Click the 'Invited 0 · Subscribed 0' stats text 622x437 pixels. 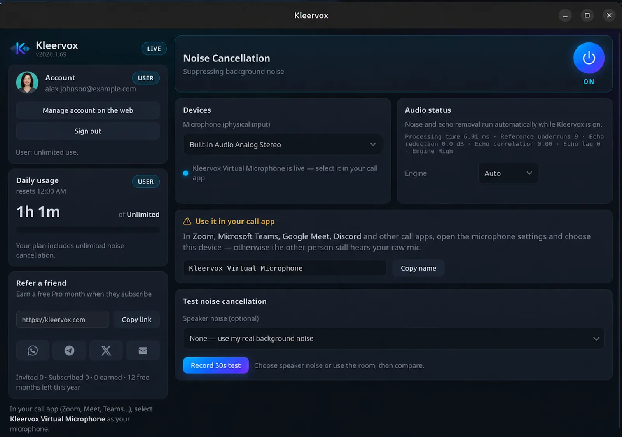tap(52, 378)
